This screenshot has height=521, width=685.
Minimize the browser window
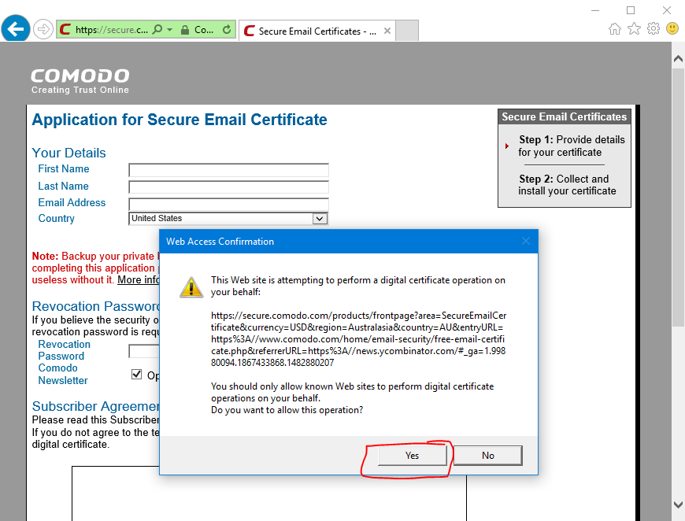[595, 10]
